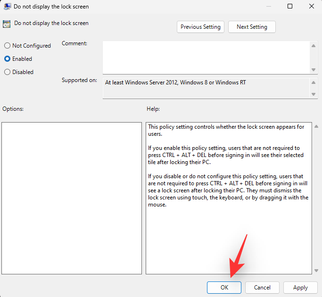Jump to Next Setting
Viewport: 322px width, 297px height.
252,27
